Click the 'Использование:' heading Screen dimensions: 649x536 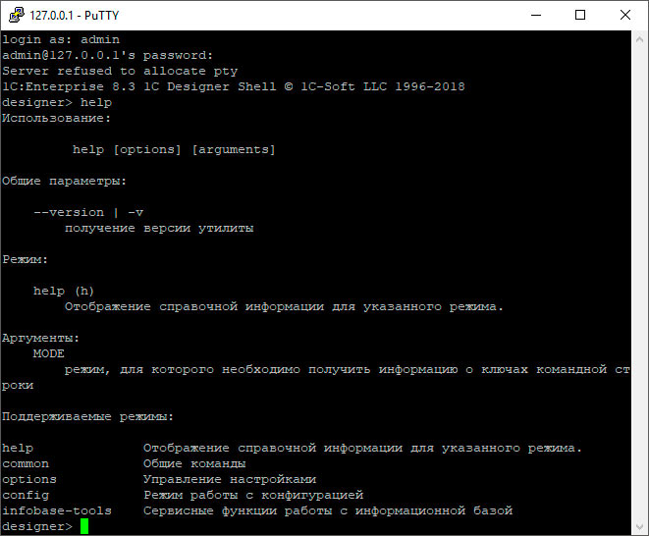pyautogui.click(x=56, y=119)
